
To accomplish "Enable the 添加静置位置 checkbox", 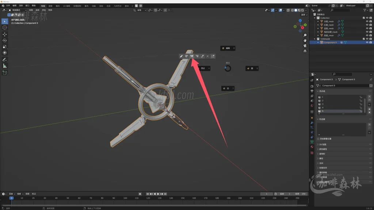I will tap(318, 139).
